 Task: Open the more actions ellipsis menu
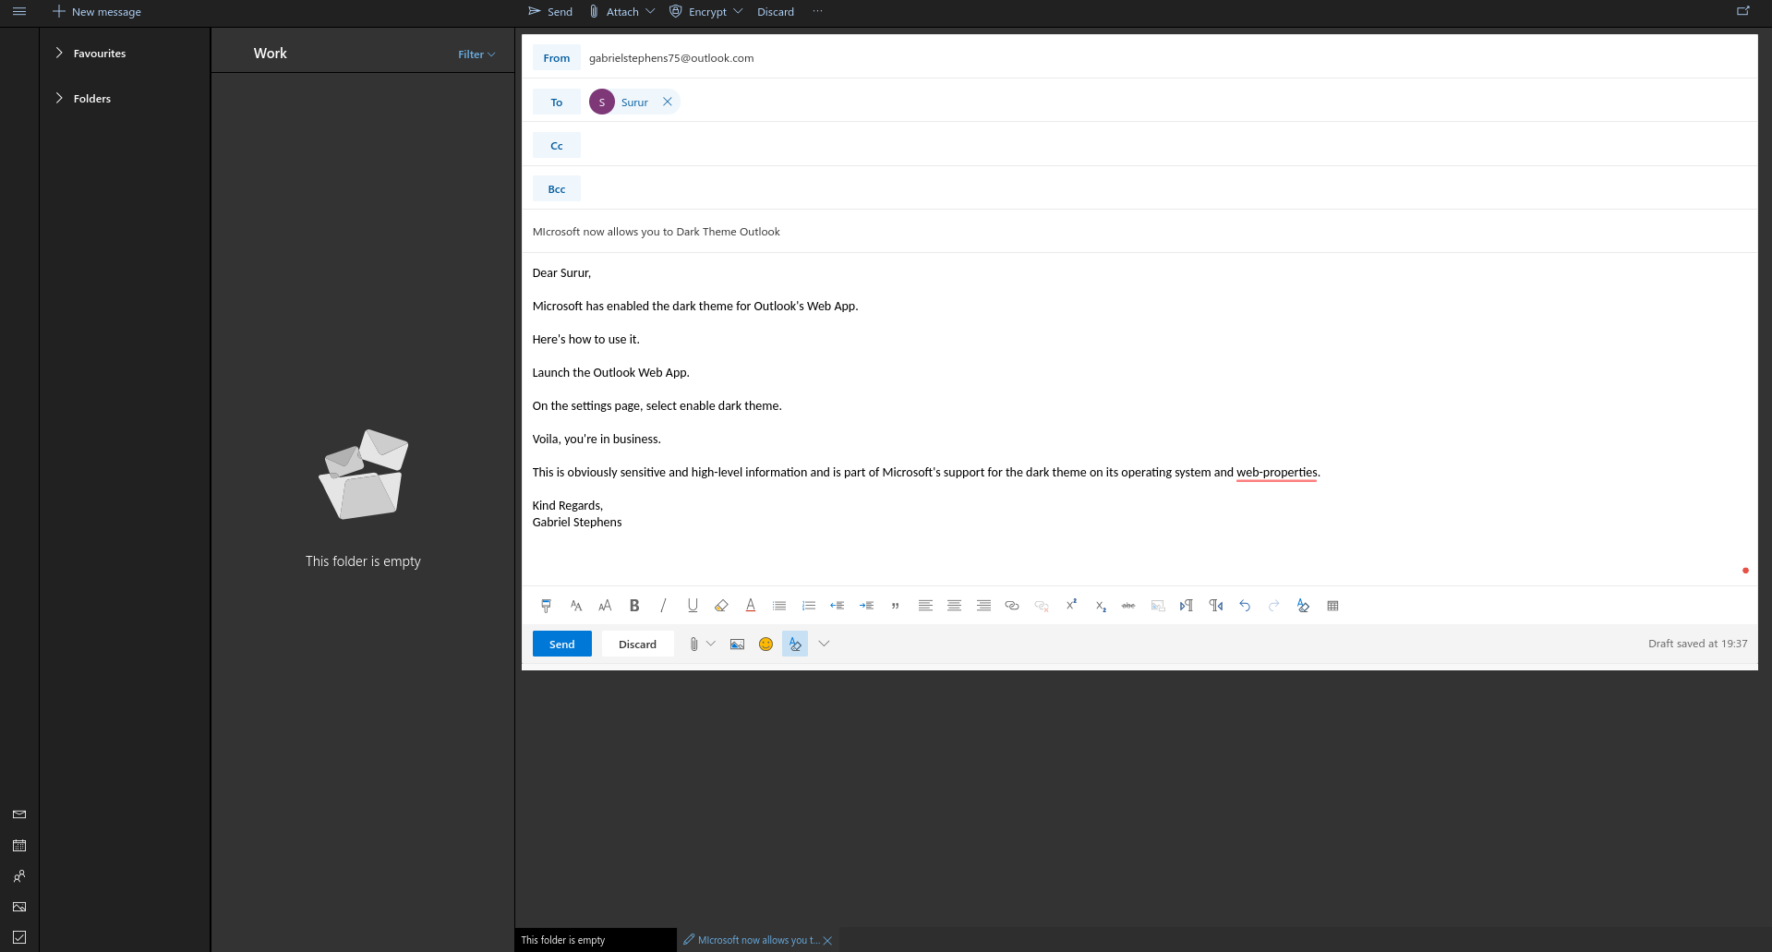pos(817,11)
